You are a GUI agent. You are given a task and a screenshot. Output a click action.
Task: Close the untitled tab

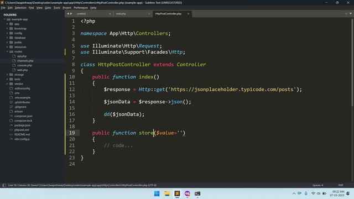(x=110, y=14)
